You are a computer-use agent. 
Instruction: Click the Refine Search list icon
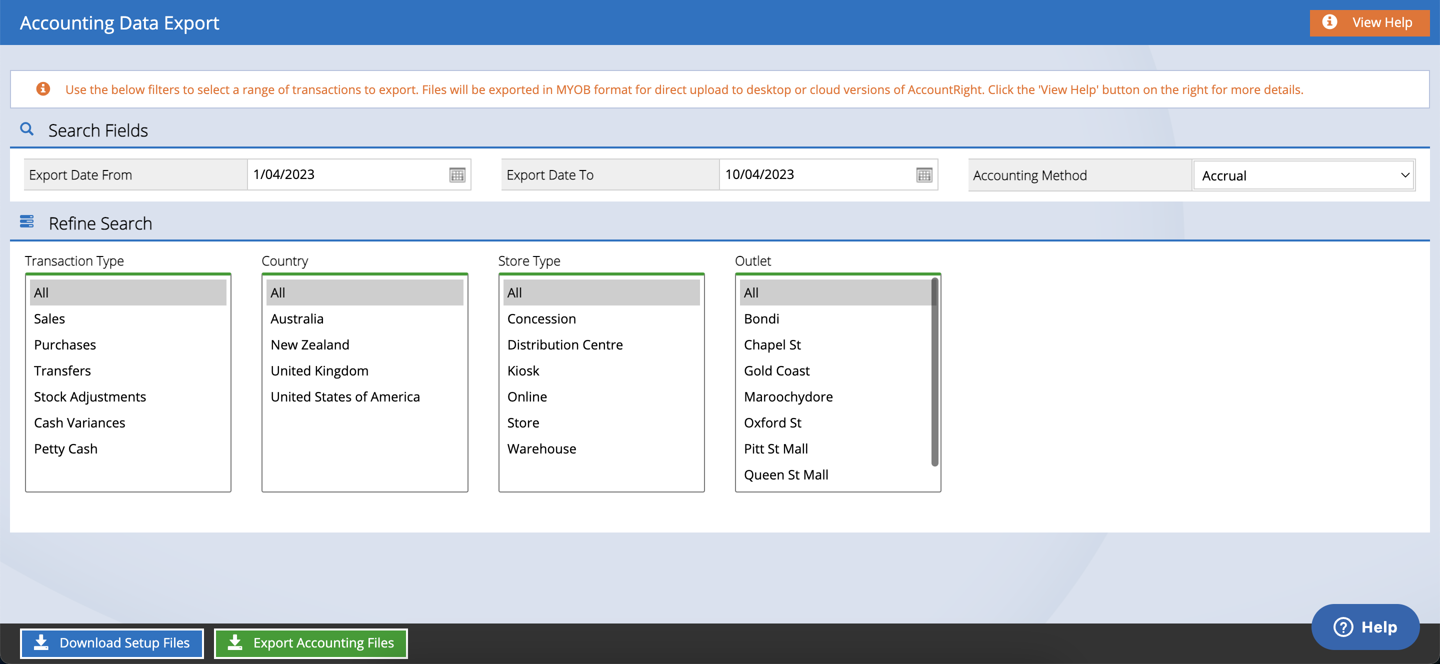coord(27,222)
